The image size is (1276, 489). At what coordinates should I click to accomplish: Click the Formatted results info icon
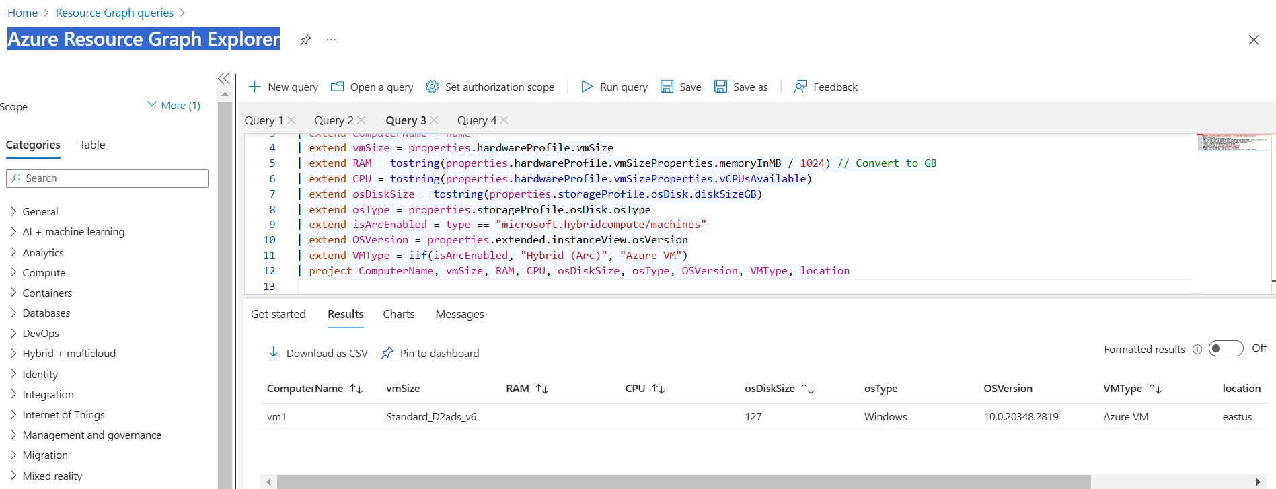click(1197, 349)
